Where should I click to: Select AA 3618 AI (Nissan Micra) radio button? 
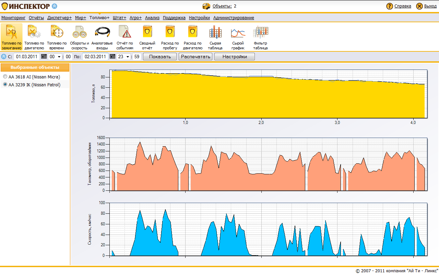pyautogui.click(x=5, y=77)
